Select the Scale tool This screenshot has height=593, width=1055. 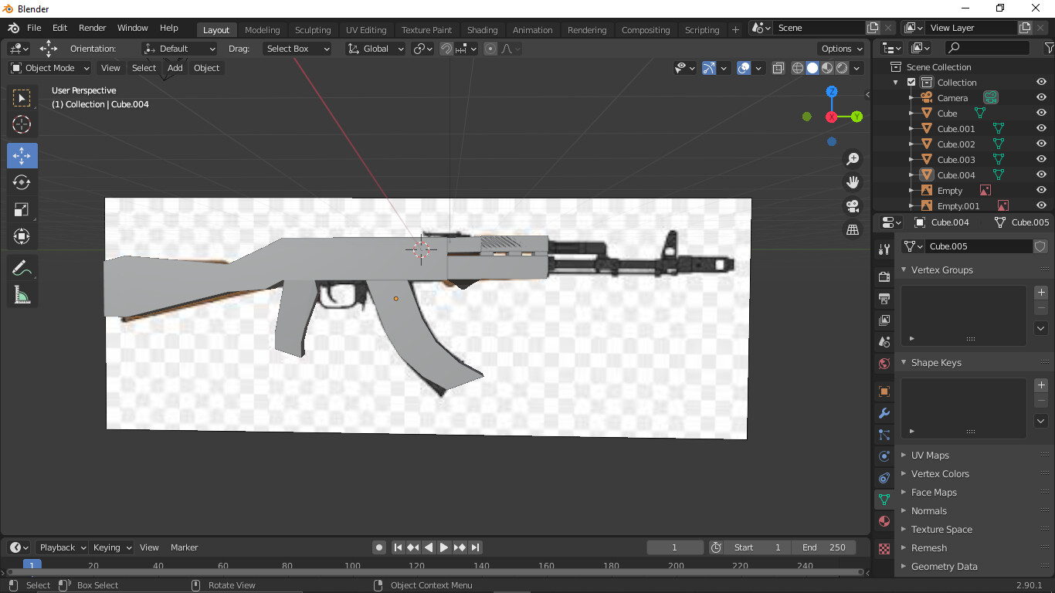click(22, 209)
